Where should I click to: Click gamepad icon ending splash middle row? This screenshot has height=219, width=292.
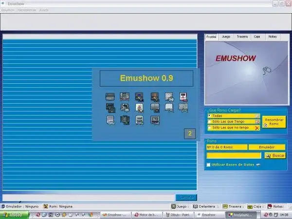point(183,108)
